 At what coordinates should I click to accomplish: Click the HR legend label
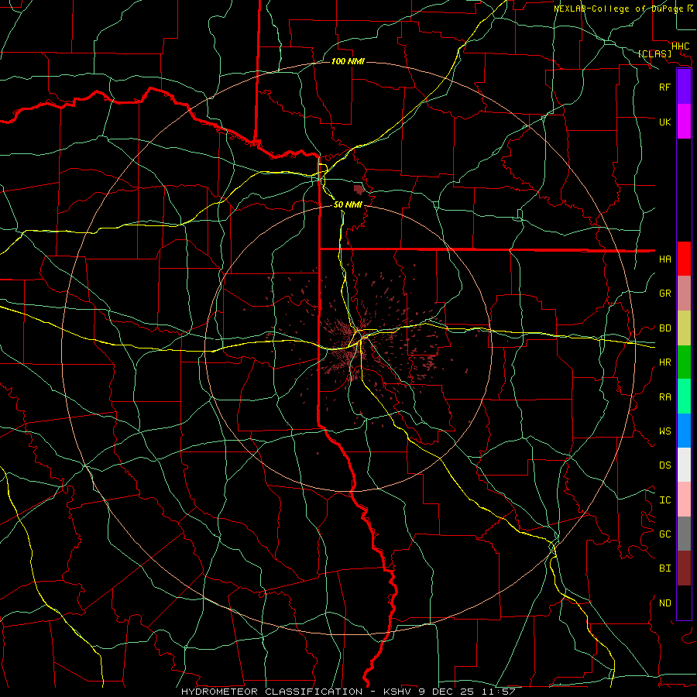click(x=664, y=362)
